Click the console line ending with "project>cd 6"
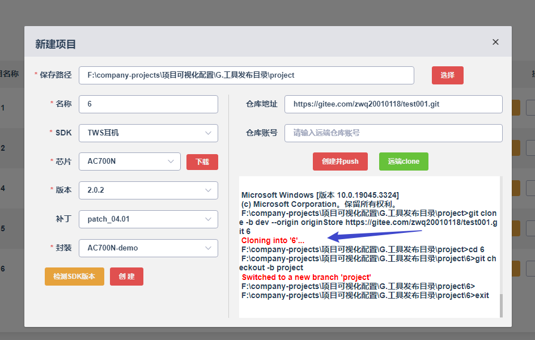The height and width of the screenshot is (340, 535). (363, 249)
